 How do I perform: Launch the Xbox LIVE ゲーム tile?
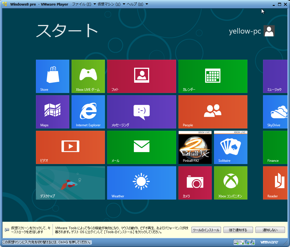tap(88, 76)
